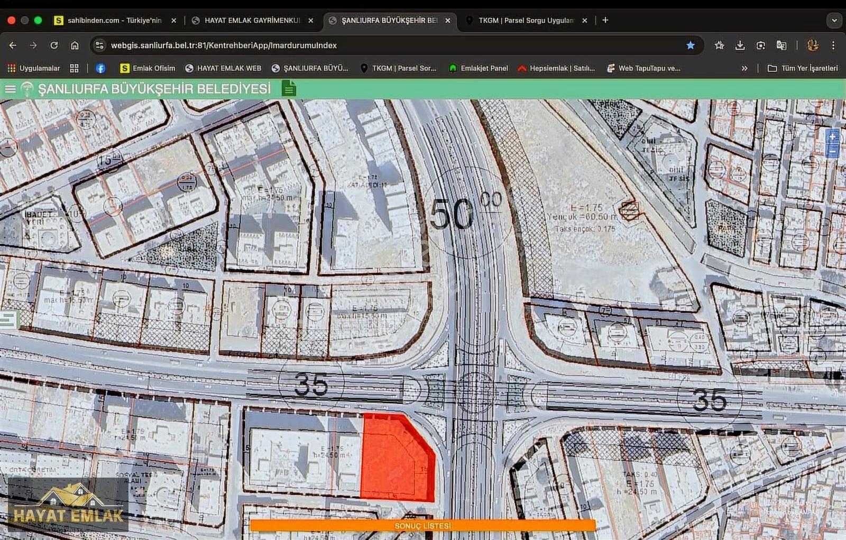Zoom in the map with the plus button
Screen dimensions: 846x540
tap(832, 137)
